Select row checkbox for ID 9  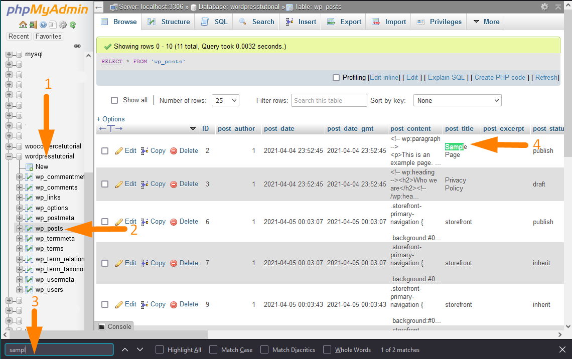coord(105,304)
